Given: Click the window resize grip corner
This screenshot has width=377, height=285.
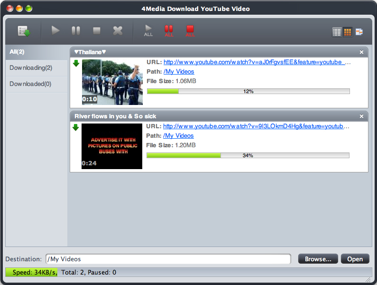Looking at the screenshot, I should pos(368,280).
